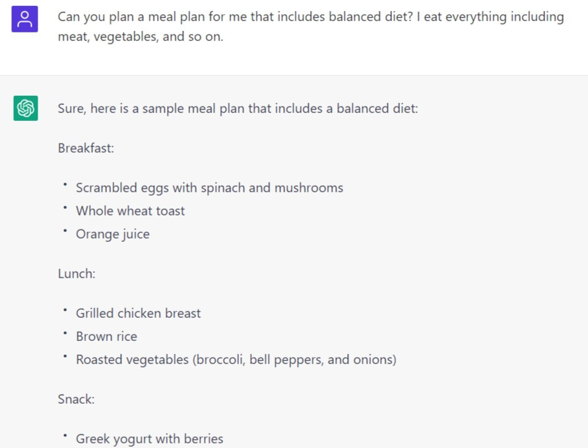Select the "Snack:" heading
This screenshot has width=588, height=448.
[77, 399]
